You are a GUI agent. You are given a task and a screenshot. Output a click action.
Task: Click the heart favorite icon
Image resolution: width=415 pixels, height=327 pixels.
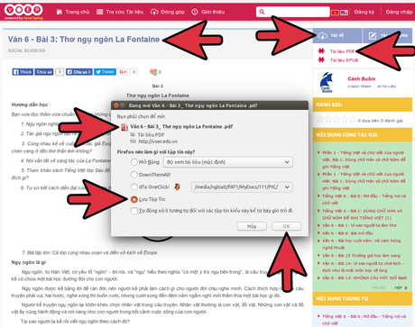click(x=153, y=72)
